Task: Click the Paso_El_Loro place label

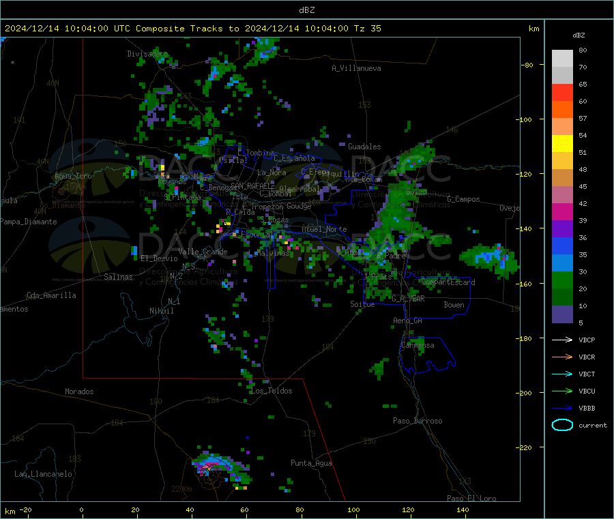Action: 471,499
